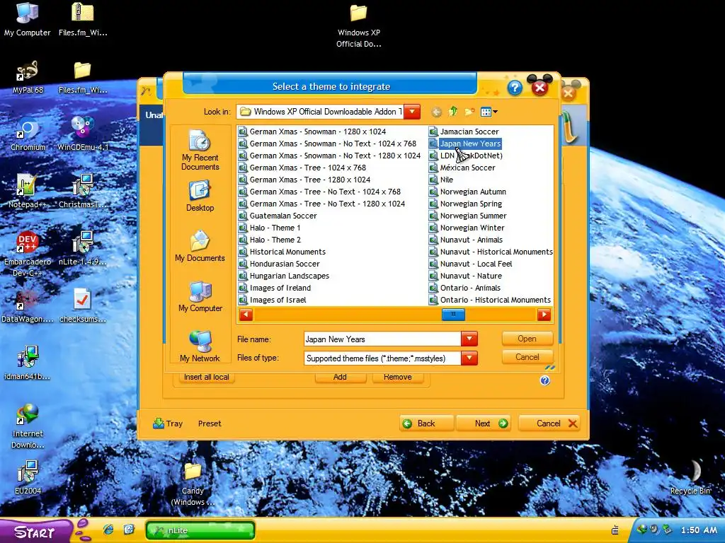725x543 pixels.
Task: Open My Documents in places bar
Action: pyautogui.click(x=200, y=247)
